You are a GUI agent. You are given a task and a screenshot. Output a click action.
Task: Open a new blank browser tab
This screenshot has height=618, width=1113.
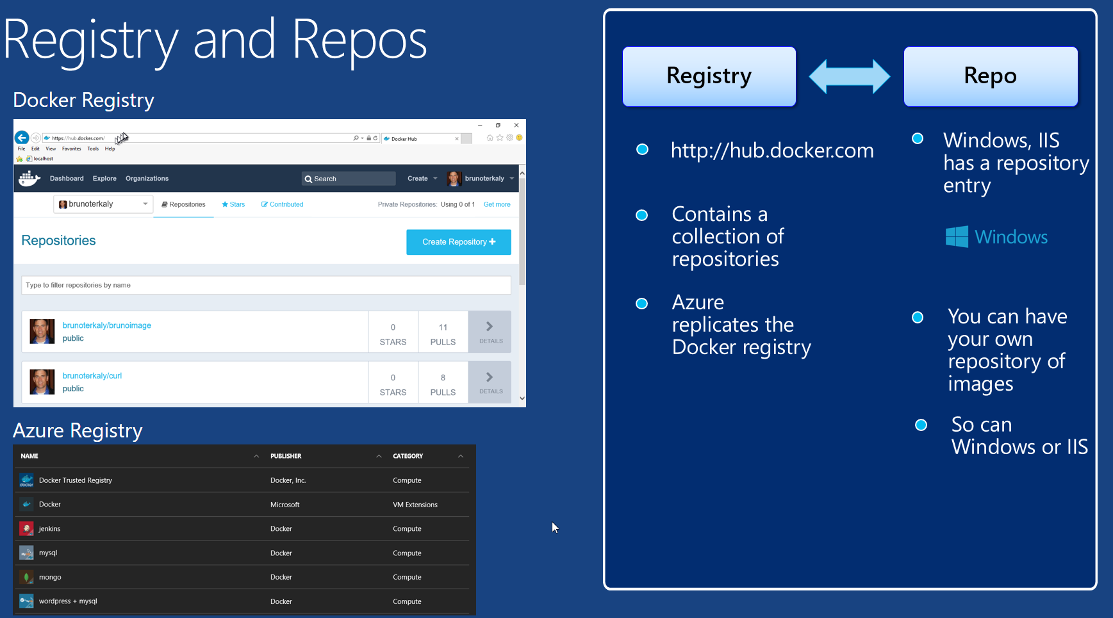(x=466, y=139)
